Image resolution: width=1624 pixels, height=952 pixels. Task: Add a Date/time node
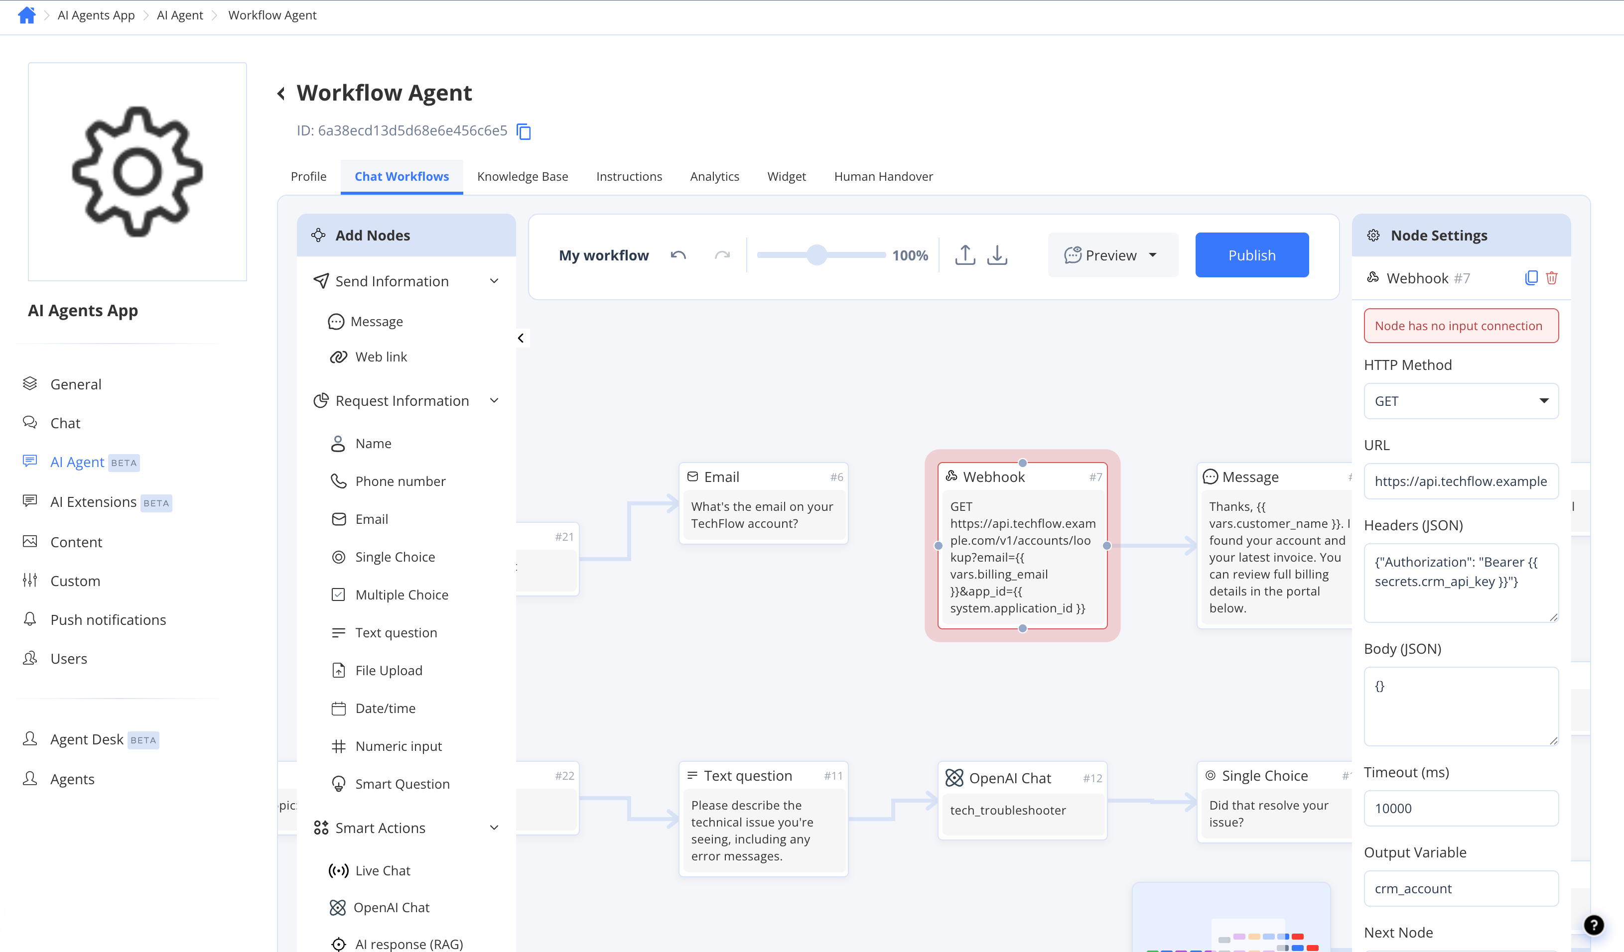373,709
